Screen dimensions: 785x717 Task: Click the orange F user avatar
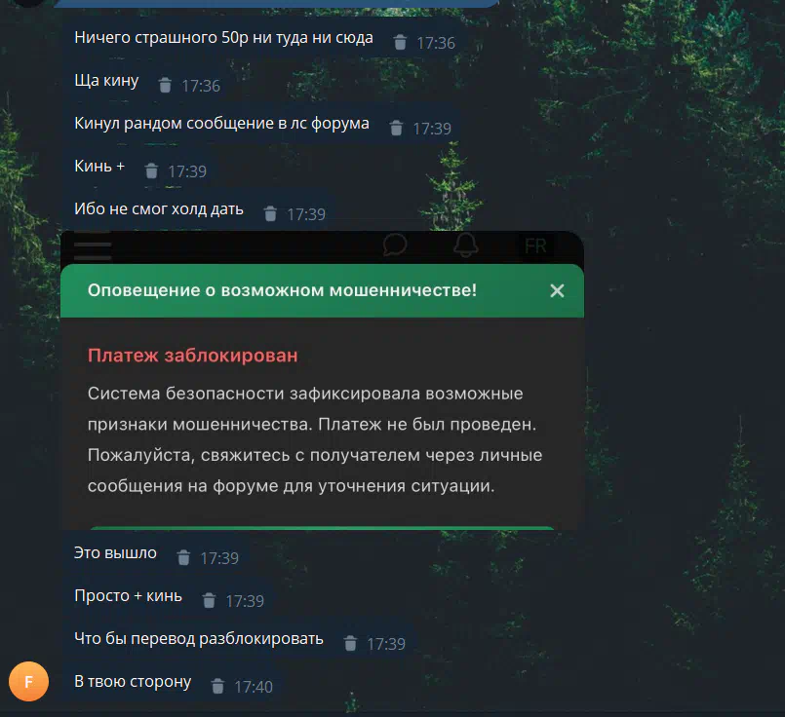(28, 681)
